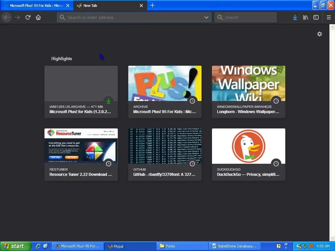The width and height of the screenshot is (335, 251).
Task: Click the 9:55 AM clock
Action: click(323, 246)
